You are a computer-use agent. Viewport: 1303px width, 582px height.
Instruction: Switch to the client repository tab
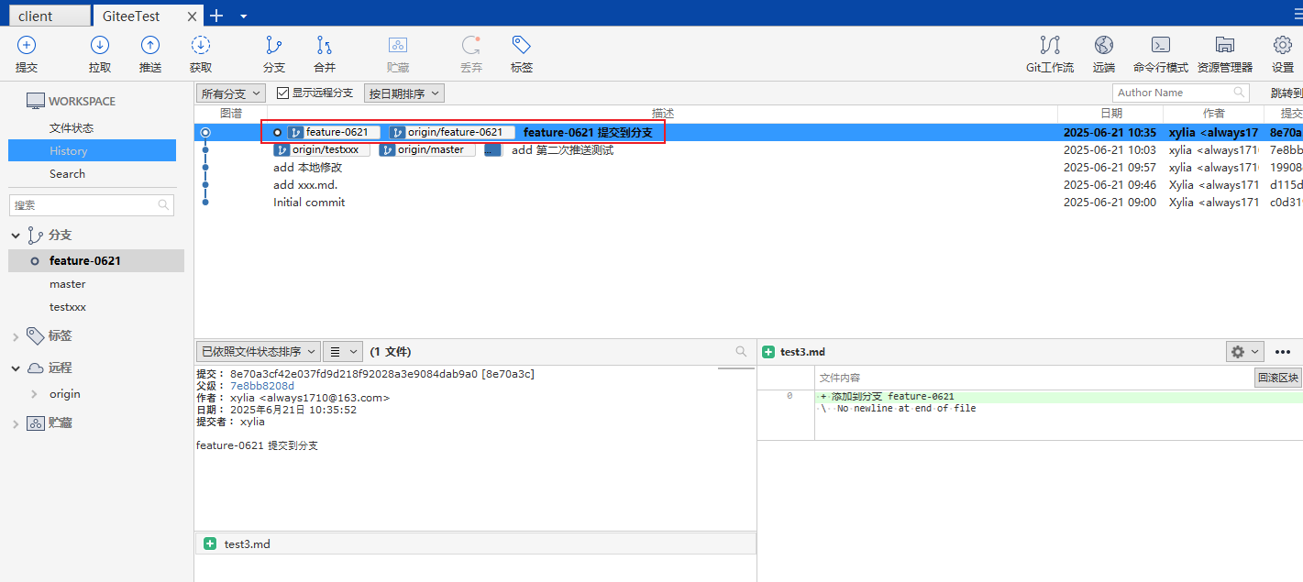(45, 16)
